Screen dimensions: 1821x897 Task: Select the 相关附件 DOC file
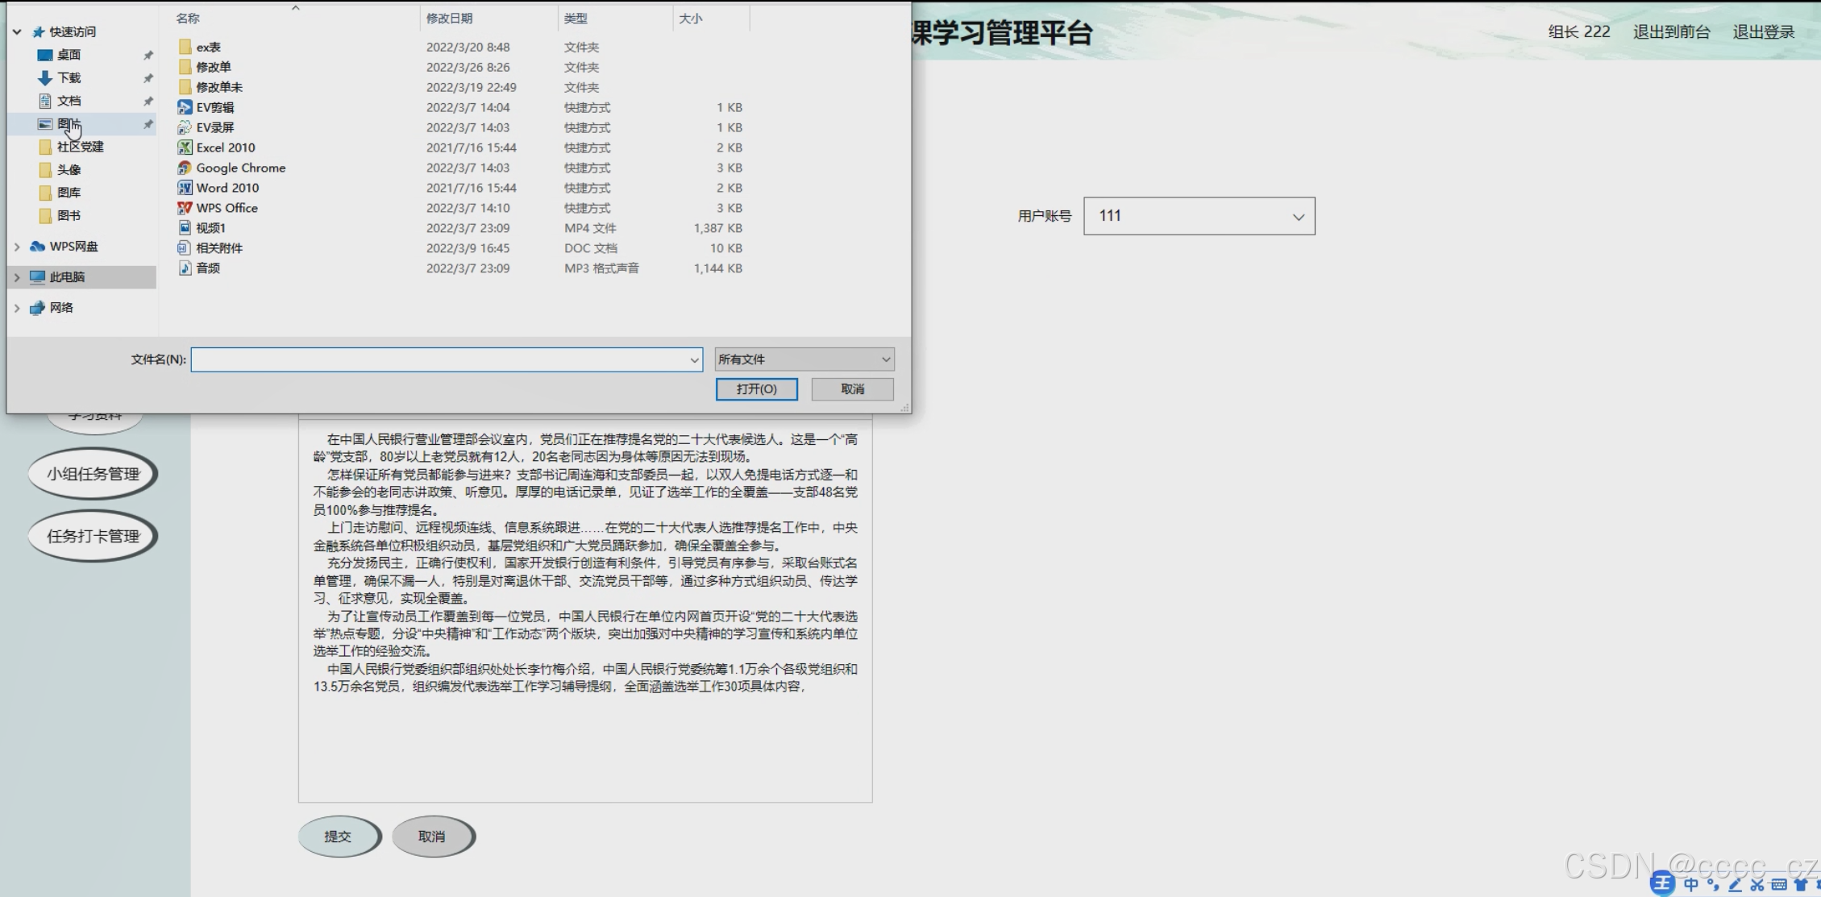(x=218, y=248)
